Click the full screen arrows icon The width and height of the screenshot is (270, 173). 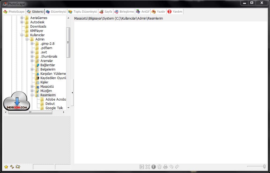(147, 167)
